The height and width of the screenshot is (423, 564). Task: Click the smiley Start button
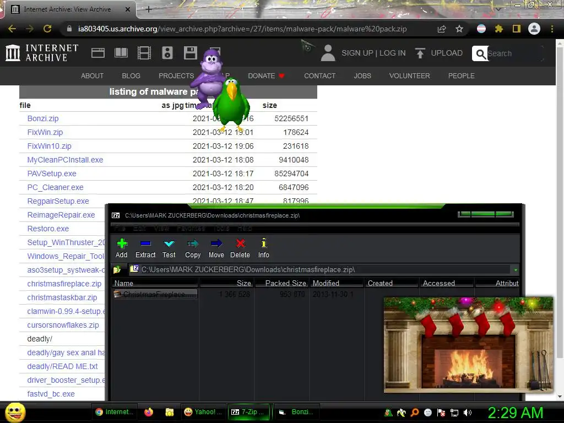[15, 413]
